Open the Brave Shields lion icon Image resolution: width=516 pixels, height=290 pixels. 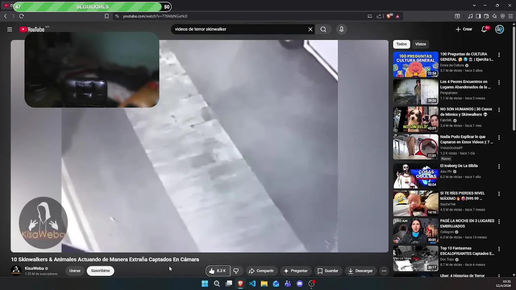point(389,16)
